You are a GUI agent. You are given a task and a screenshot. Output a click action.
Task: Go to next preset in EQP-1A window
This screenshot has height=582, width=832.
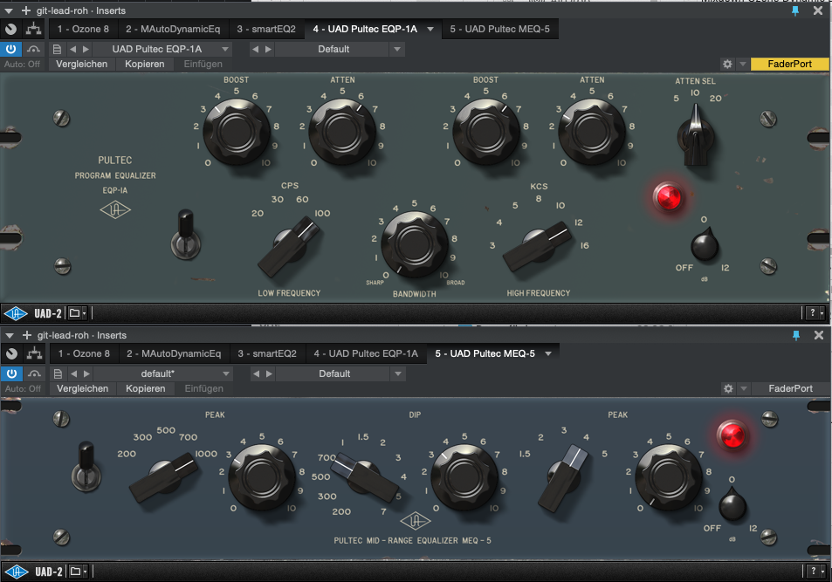pyautogui.click(x=86, y=49)
